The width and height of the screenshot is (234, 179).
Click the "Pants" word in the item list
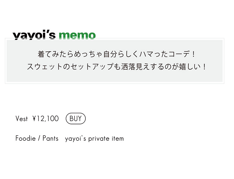click(x=50, y=138)
